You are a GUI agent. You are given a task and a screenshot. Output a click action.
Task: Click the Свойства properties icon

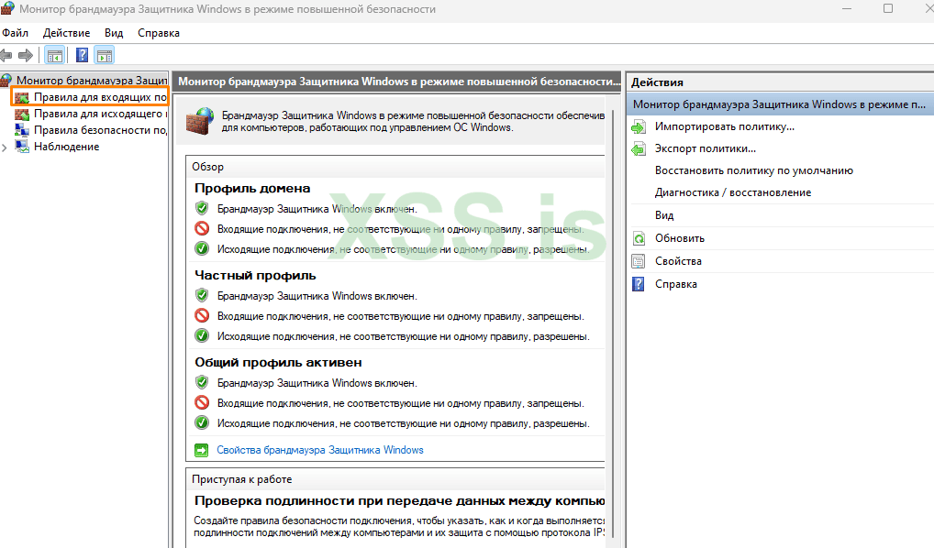[639, 261]
